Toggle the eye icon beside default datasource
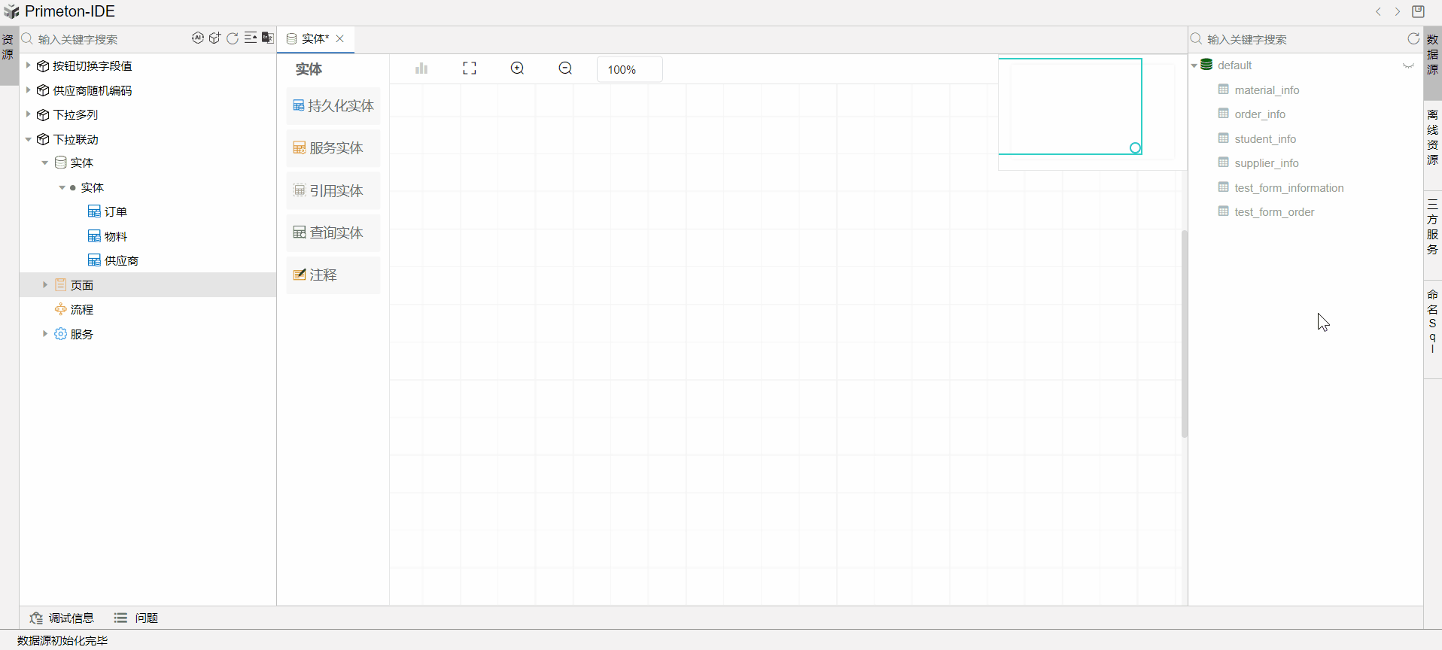The width and height of the screenshot is (1442, 650). [x=1408, y=65]
